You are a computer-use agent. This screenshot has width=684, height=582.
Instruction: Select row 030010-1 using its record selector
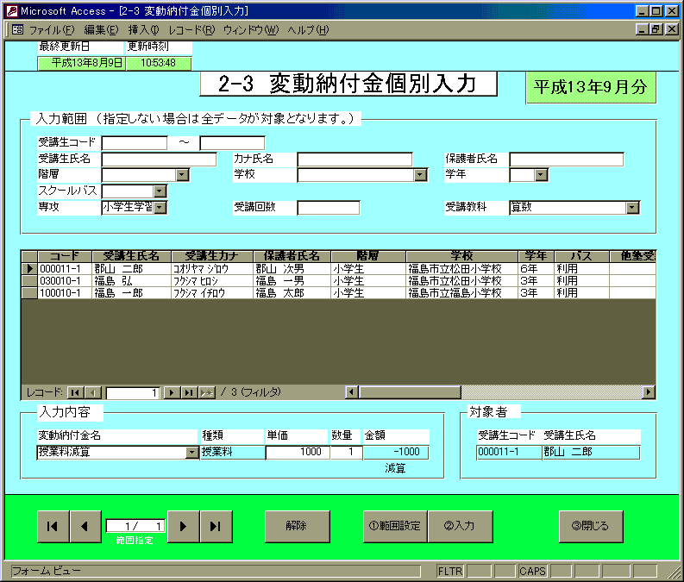coord(29,281)
